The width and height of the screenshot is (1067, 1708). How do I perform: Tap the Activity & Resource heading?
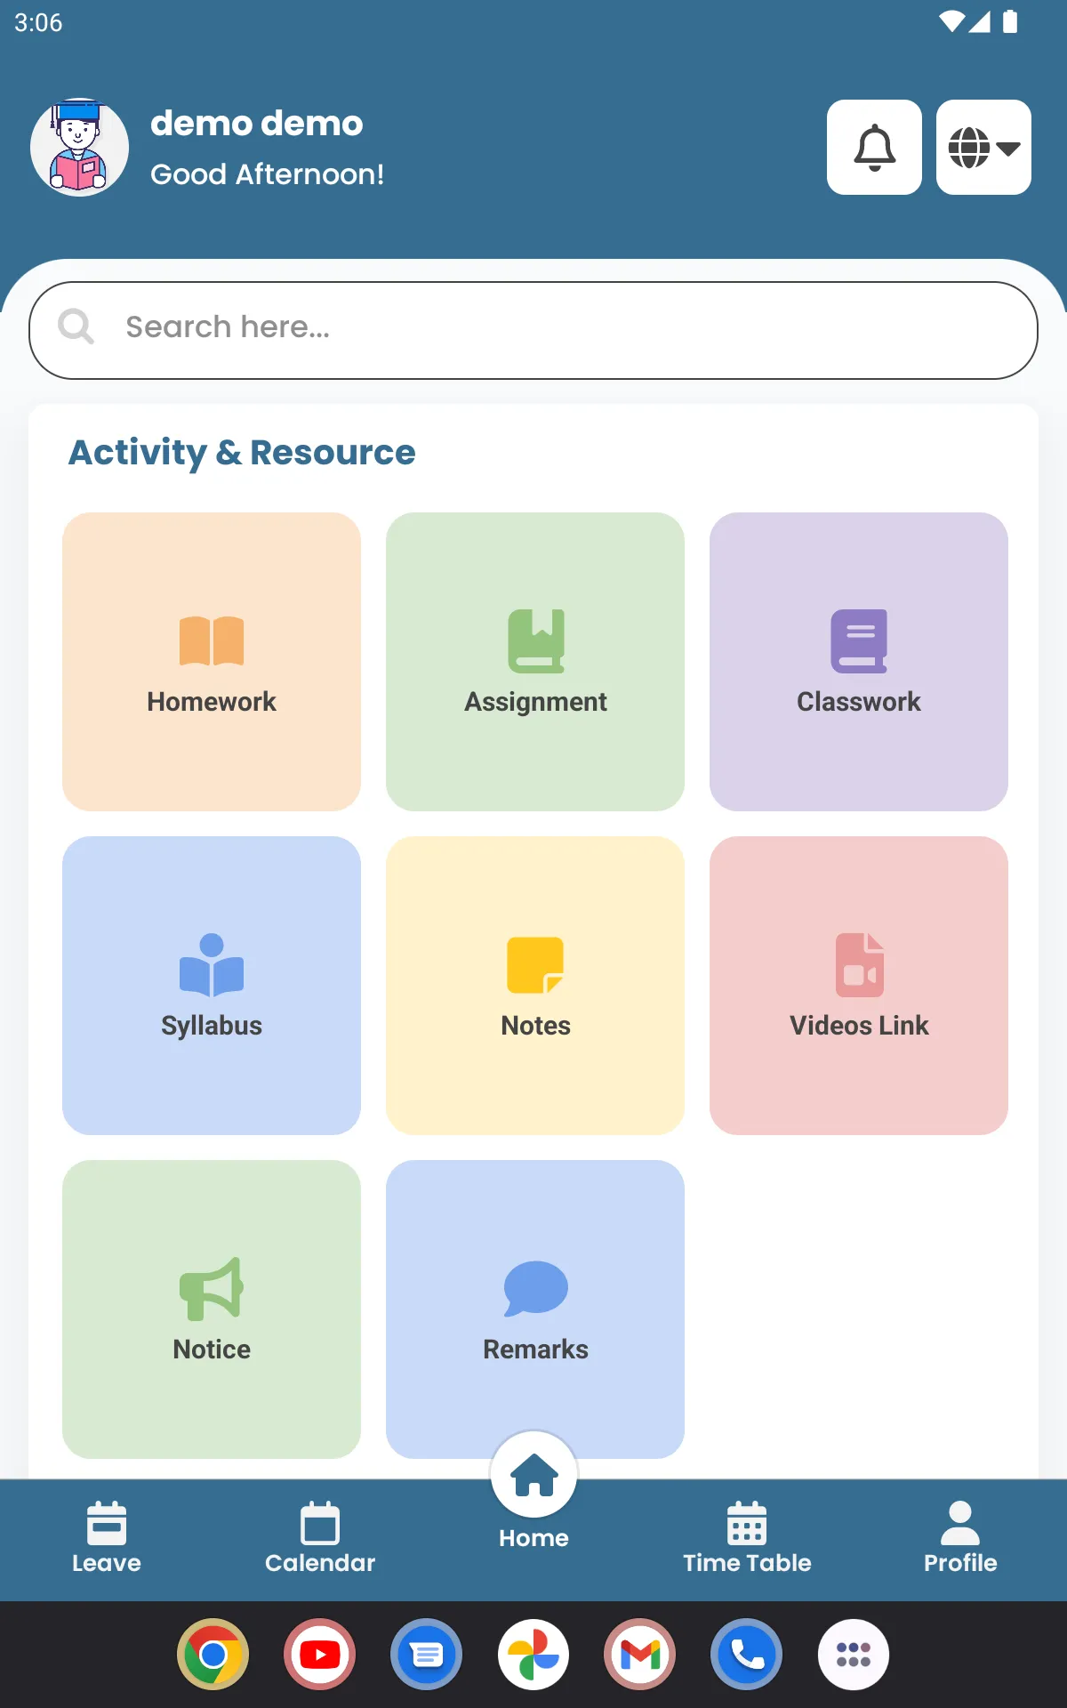[x=242, y=453]
